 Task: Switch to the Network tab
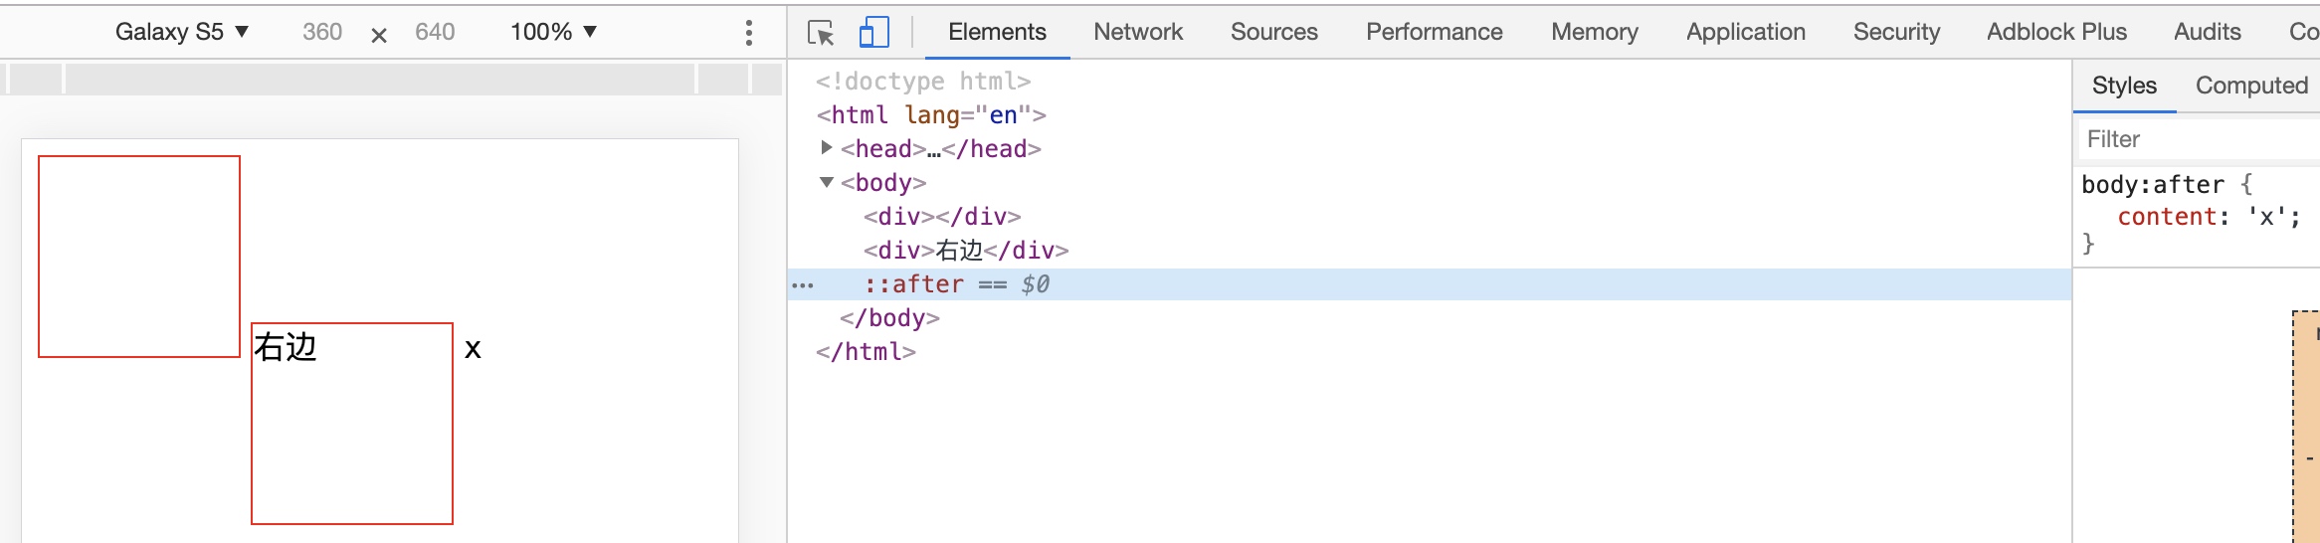coord(1137,32)
